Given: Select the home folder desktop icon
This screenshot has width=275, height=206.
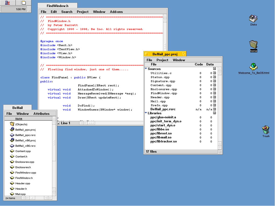Looking at the screenshot, I should click(x=253, y=45).
